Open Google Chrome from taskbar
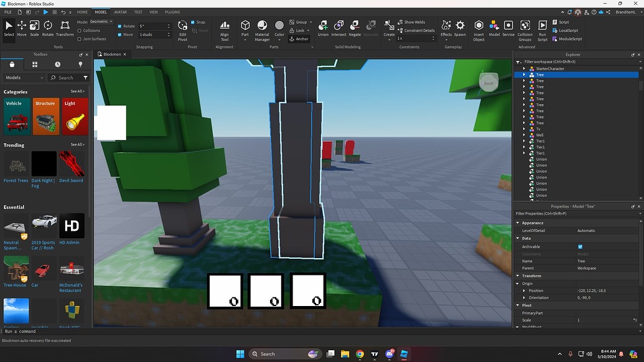This screenshot has height=362, width=644. pyautogui.click(x=360, y=354)
